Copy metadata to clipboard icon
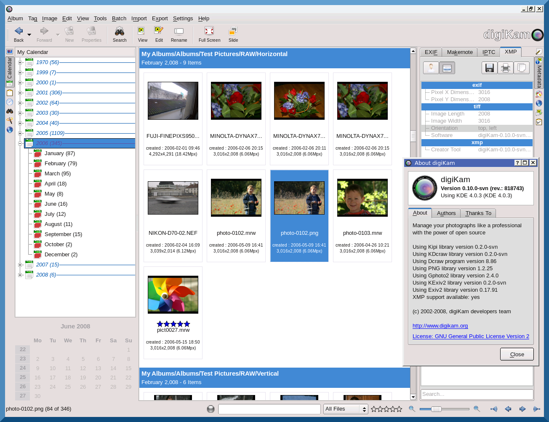This screenshot has width=549, height=422. (521, 68)
